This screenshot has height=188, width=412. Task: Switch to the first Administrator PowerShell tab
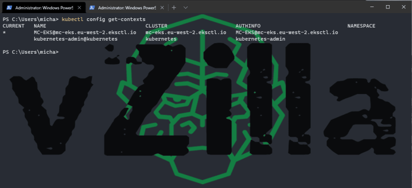[44, 7]
